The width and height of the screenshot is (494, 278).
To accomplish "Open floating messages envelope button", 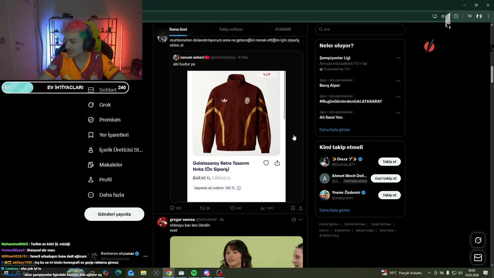I will 478,258.
